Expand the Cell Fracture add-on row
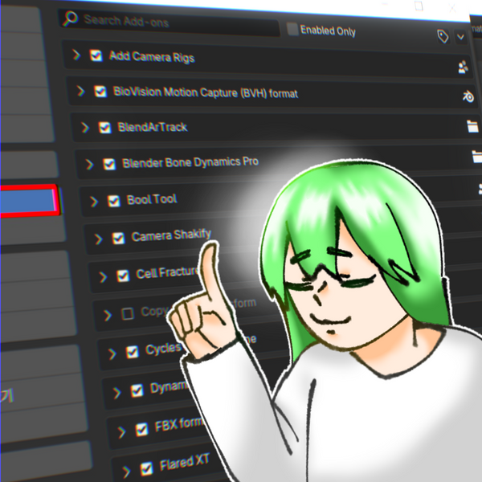The width and height of the screenshot is (482, 482). point(103,276)
